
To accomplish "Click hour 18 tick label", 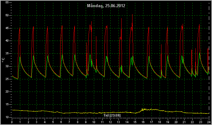I will tap(160, 122).
